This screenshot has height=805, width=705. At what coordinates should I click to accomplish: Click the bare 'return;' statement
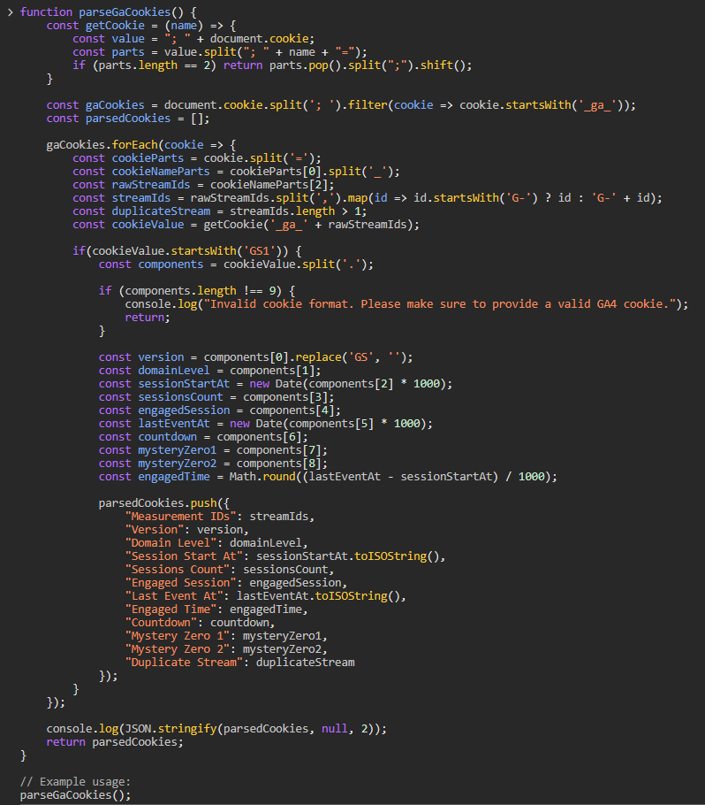tap(148, 318)
